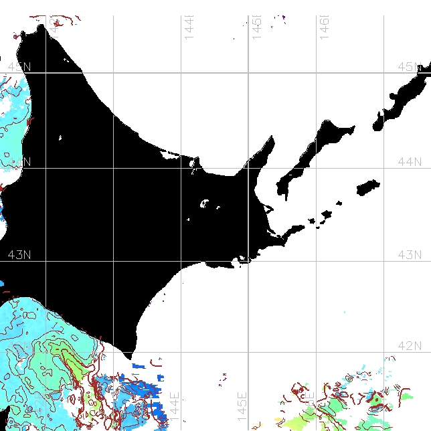Click the 45N label on the left edge
The width and height of the screenshot is (431, 431).
19,66
